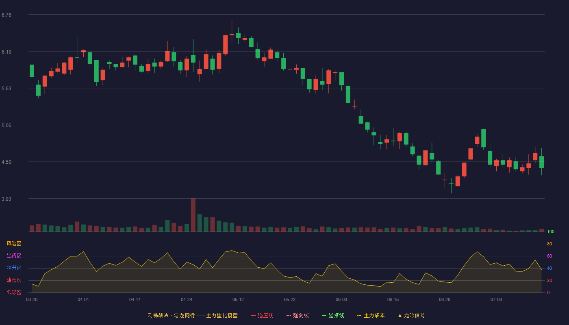Toggle the 强撑线 legend series

point(333,315)
